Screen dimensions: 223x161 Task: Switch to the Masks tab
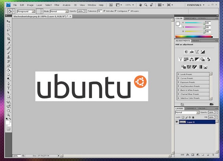196,41
